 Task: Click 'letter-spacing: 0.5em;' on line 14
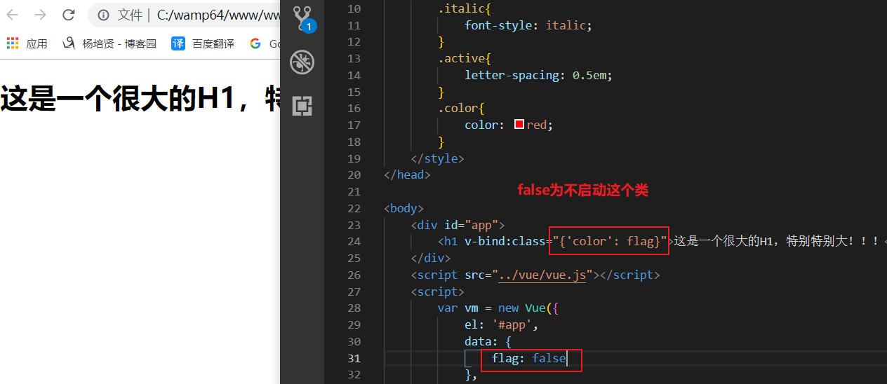pos(539,75)
